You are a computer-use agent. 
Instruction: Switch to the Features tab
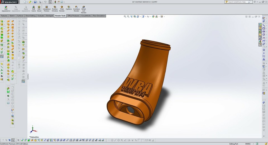pos(4,16)
